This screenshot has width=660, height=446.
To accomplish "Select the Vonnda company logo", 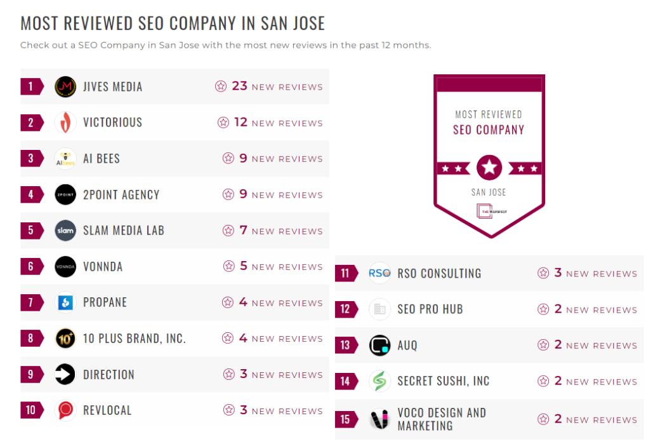I will [x=65, y=266].
